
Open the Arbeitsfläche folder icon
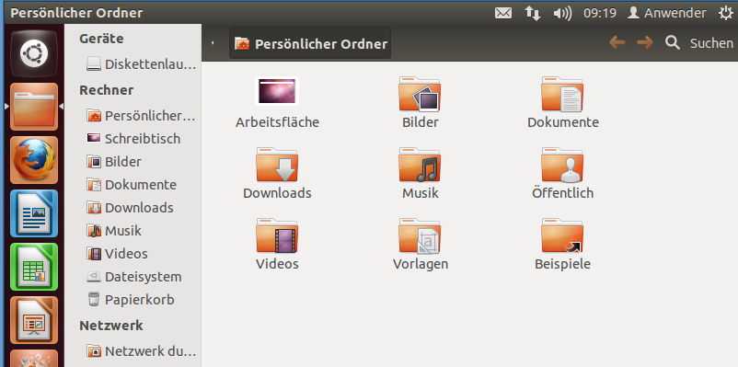[x=277, y=91]
